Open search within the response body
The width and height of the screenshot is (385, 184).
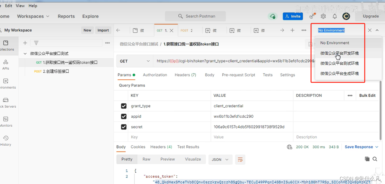pyautogui.click(x=375, y=159)
